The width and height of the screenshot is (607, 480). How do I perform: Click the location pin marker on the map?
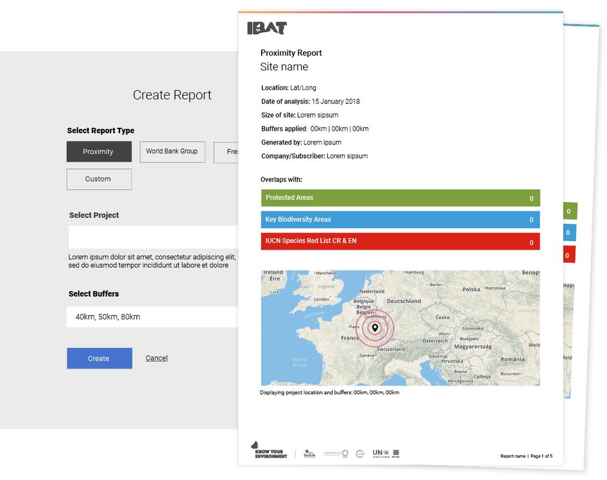(x=375, y=328)
